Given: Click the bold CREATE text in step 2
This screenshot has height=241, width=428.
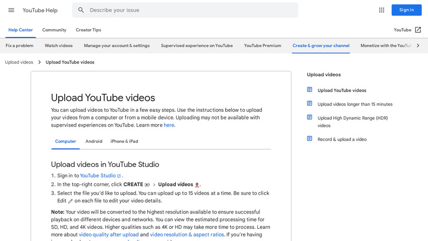Looking at the screenshot, I should [133, 184].
